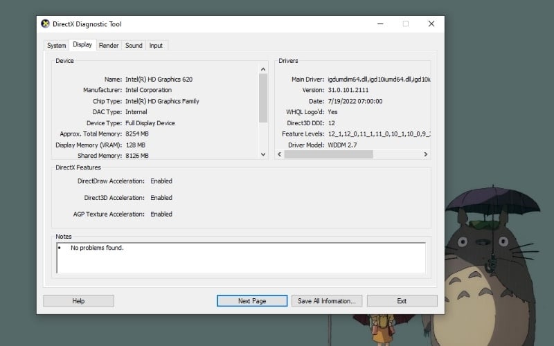This screenshot has width=554, height=346.
Task: Click Device list scroll down arrow
Action: 262,154
